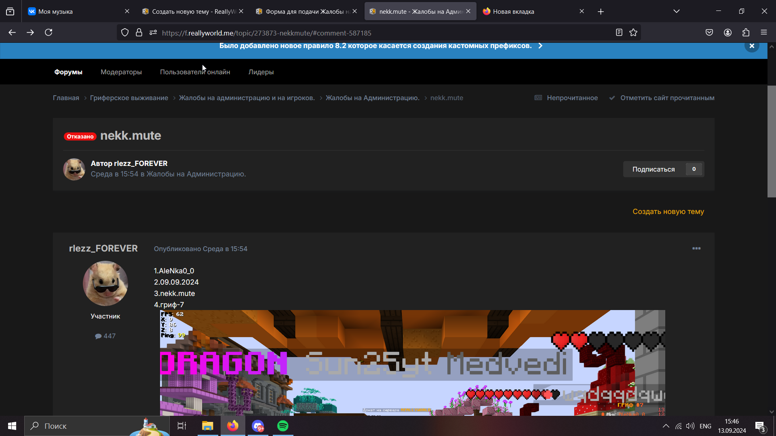
Task: Open the volume tray icon
Action: click(690, 426)
